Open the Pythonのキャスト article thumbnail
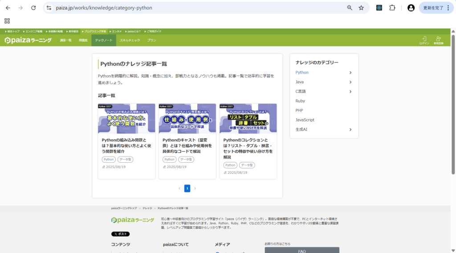Viewport: 456px width, 253px height. [187, 118]
